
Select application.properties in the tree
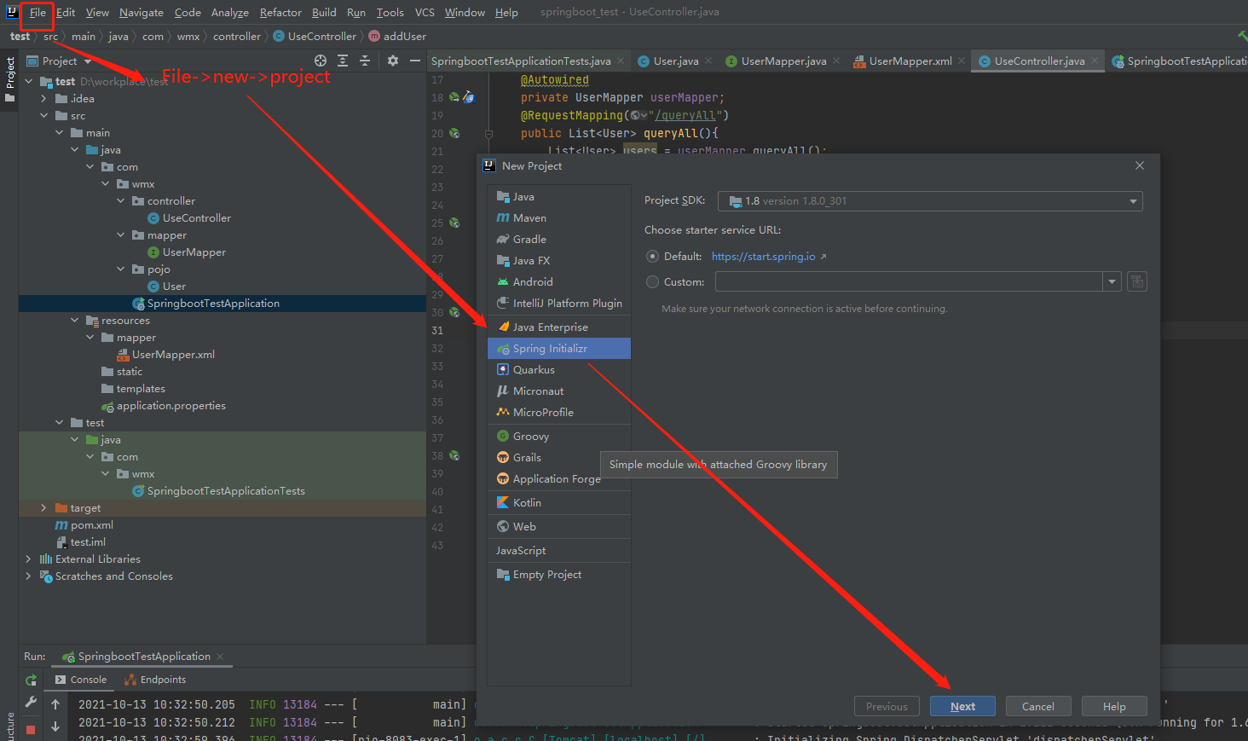pyautogui.click(x=170, y=406)
